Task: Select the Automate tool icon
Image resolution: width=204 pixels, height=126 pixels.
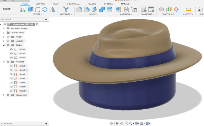Action: point(66,10)
